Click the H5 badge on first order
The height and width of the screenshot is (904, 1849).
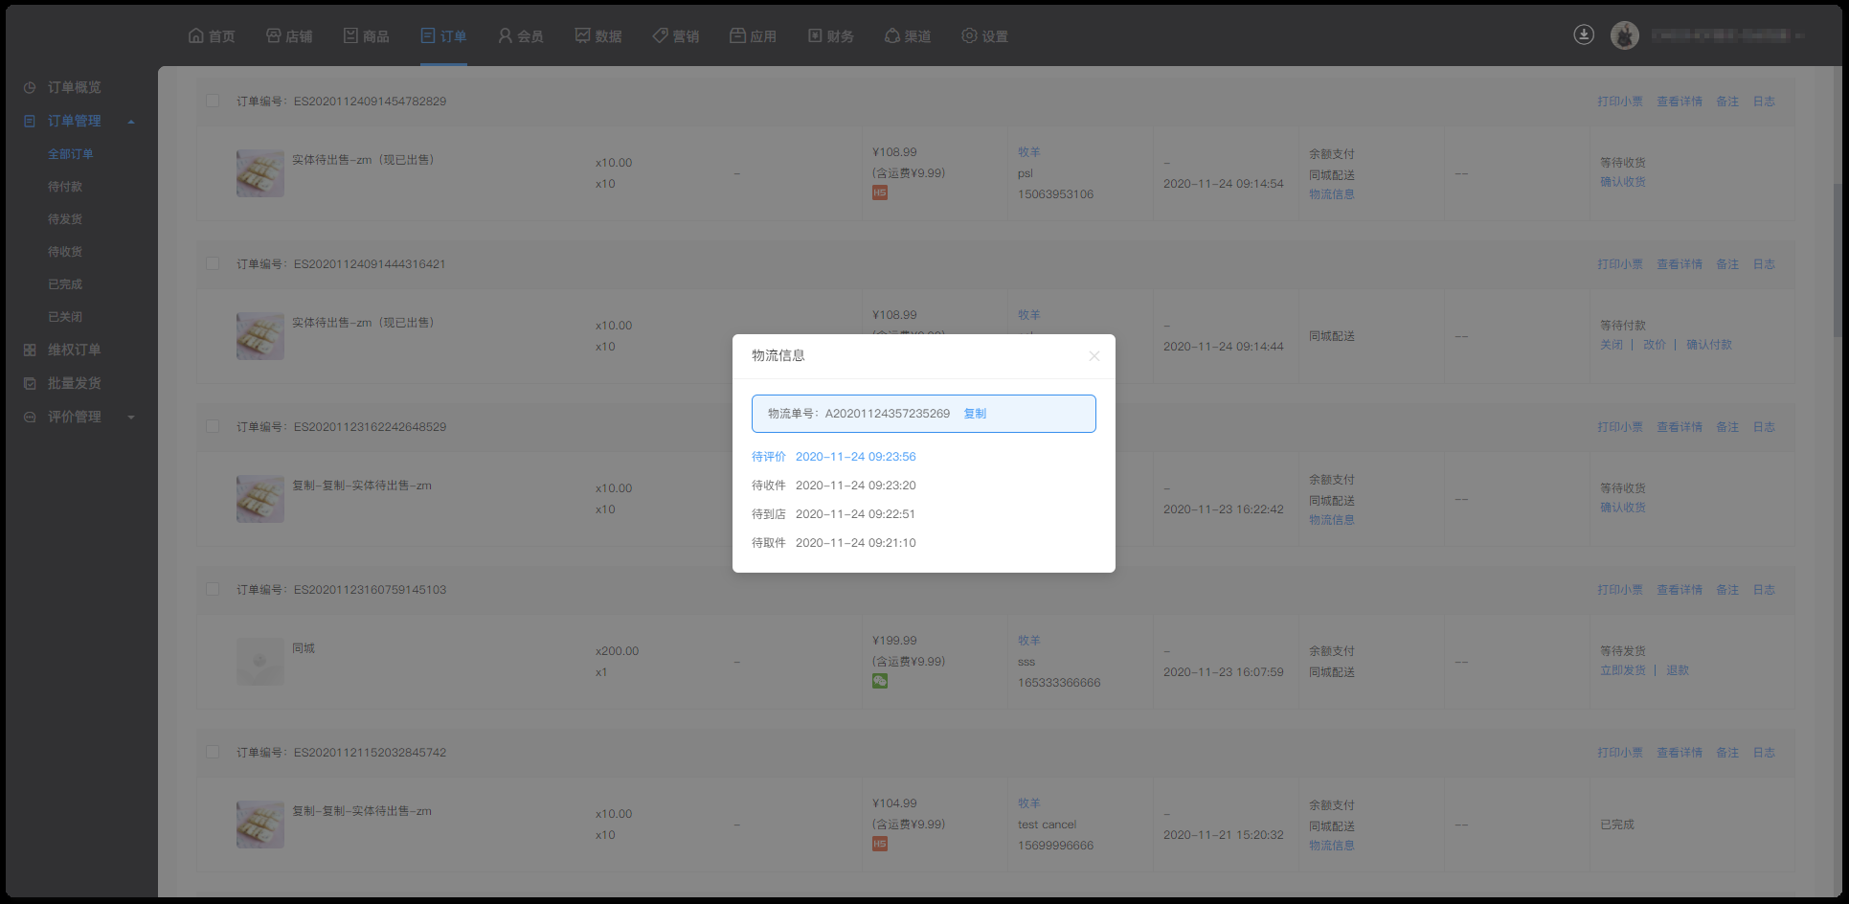coord(879,192)
